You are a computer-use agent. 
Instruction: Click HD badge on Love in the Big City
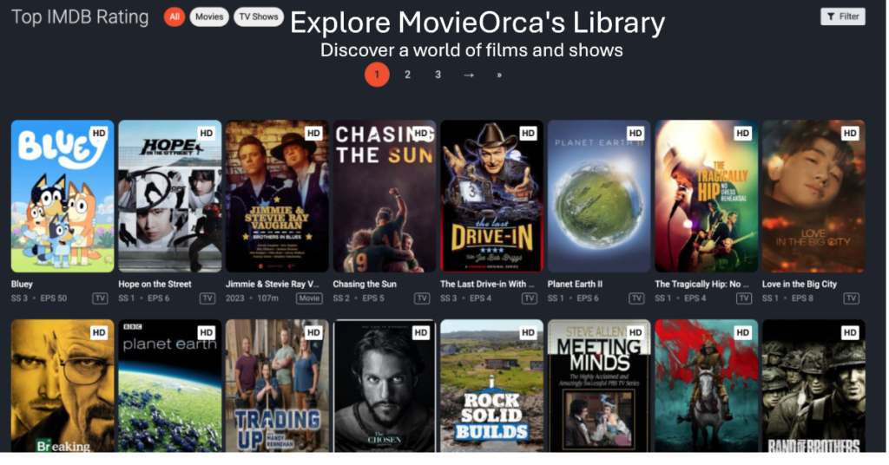[x=850, y=133]
